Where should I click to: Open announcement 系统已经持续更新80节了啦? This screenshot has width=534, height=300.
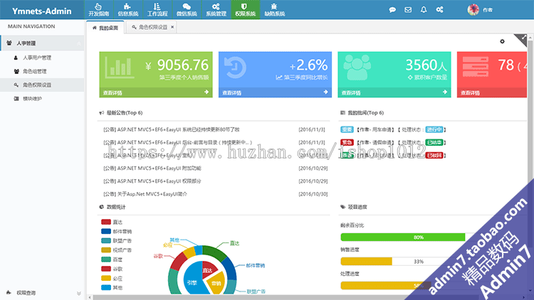click(172, 129)
